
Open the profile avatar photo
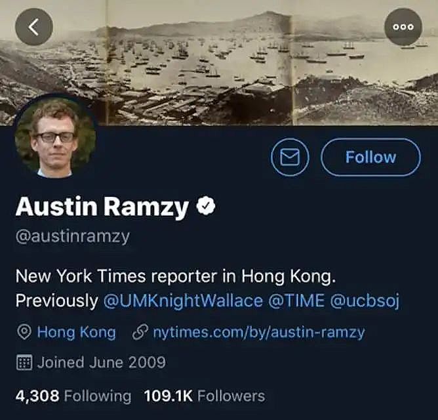[x=55, y=137]
